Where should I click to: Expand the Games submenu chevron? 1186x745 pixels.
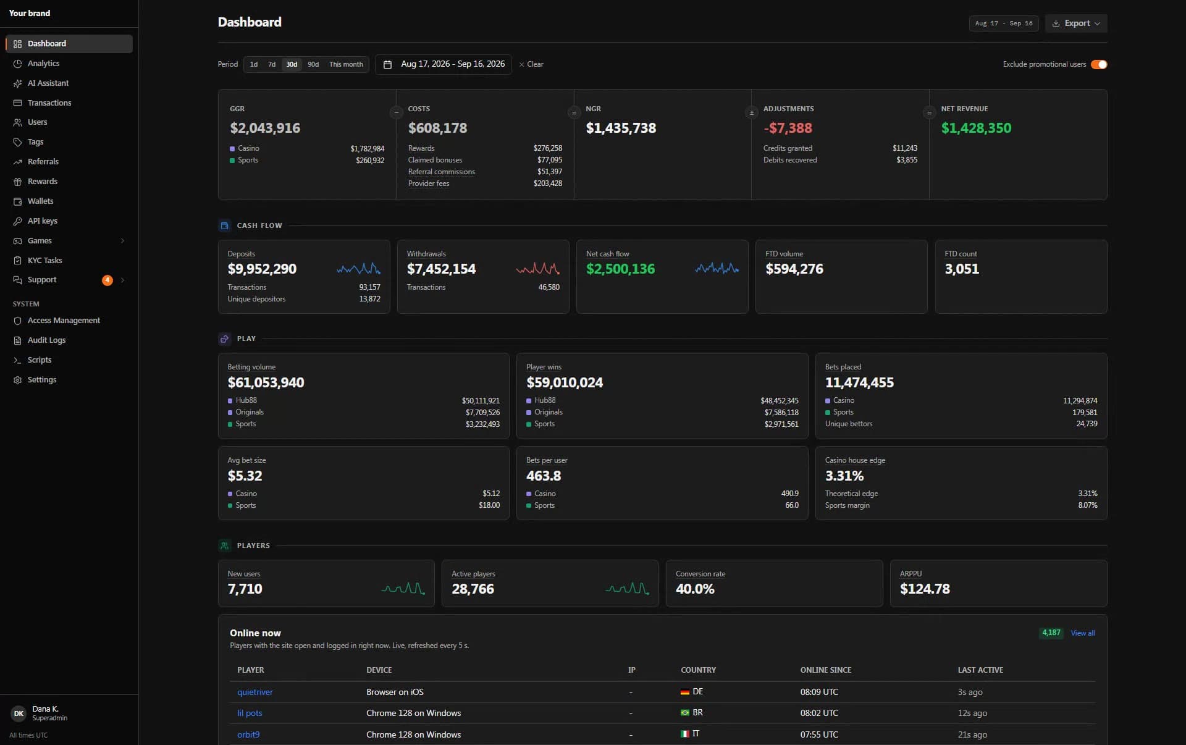(122, 241)
